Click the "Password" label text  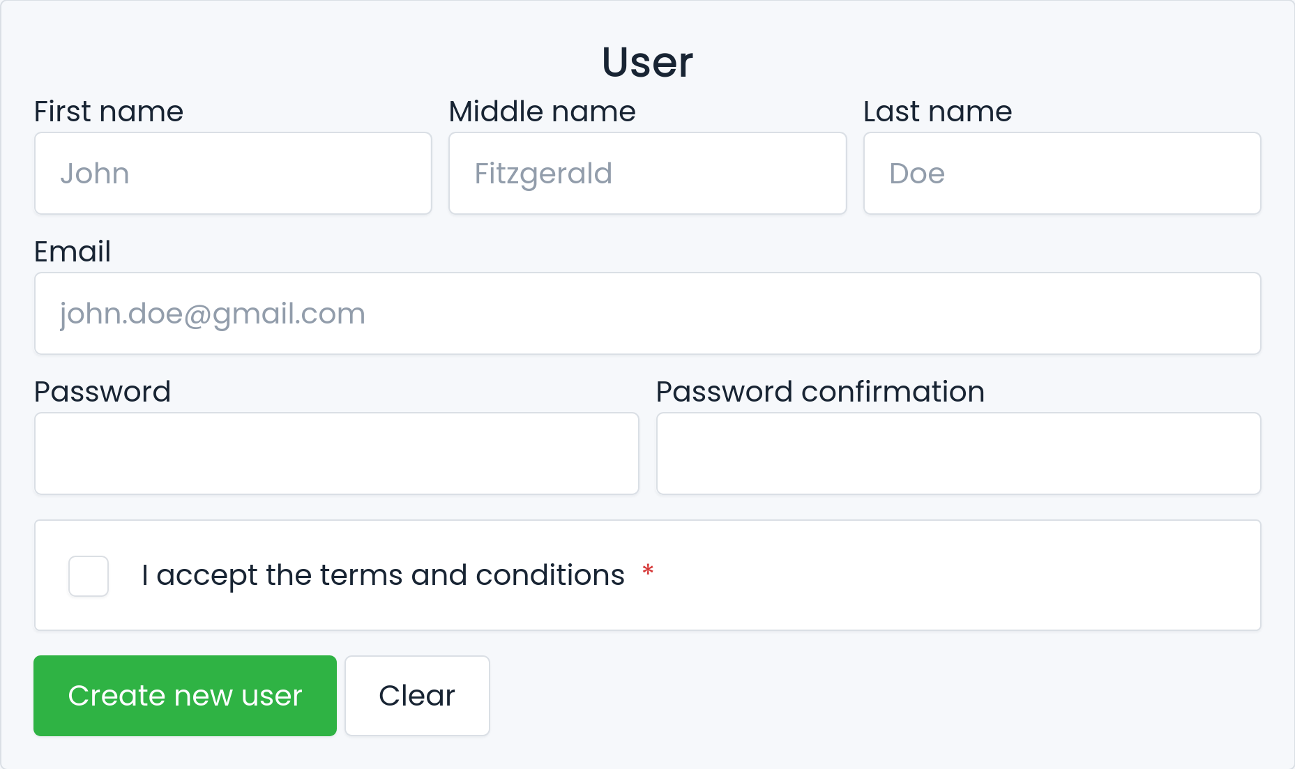point(103,392)
